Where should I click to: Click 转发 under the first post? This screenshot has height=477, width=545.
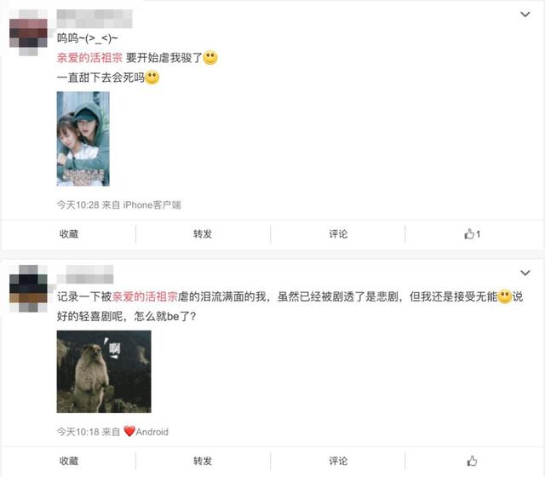coord(203,234)
